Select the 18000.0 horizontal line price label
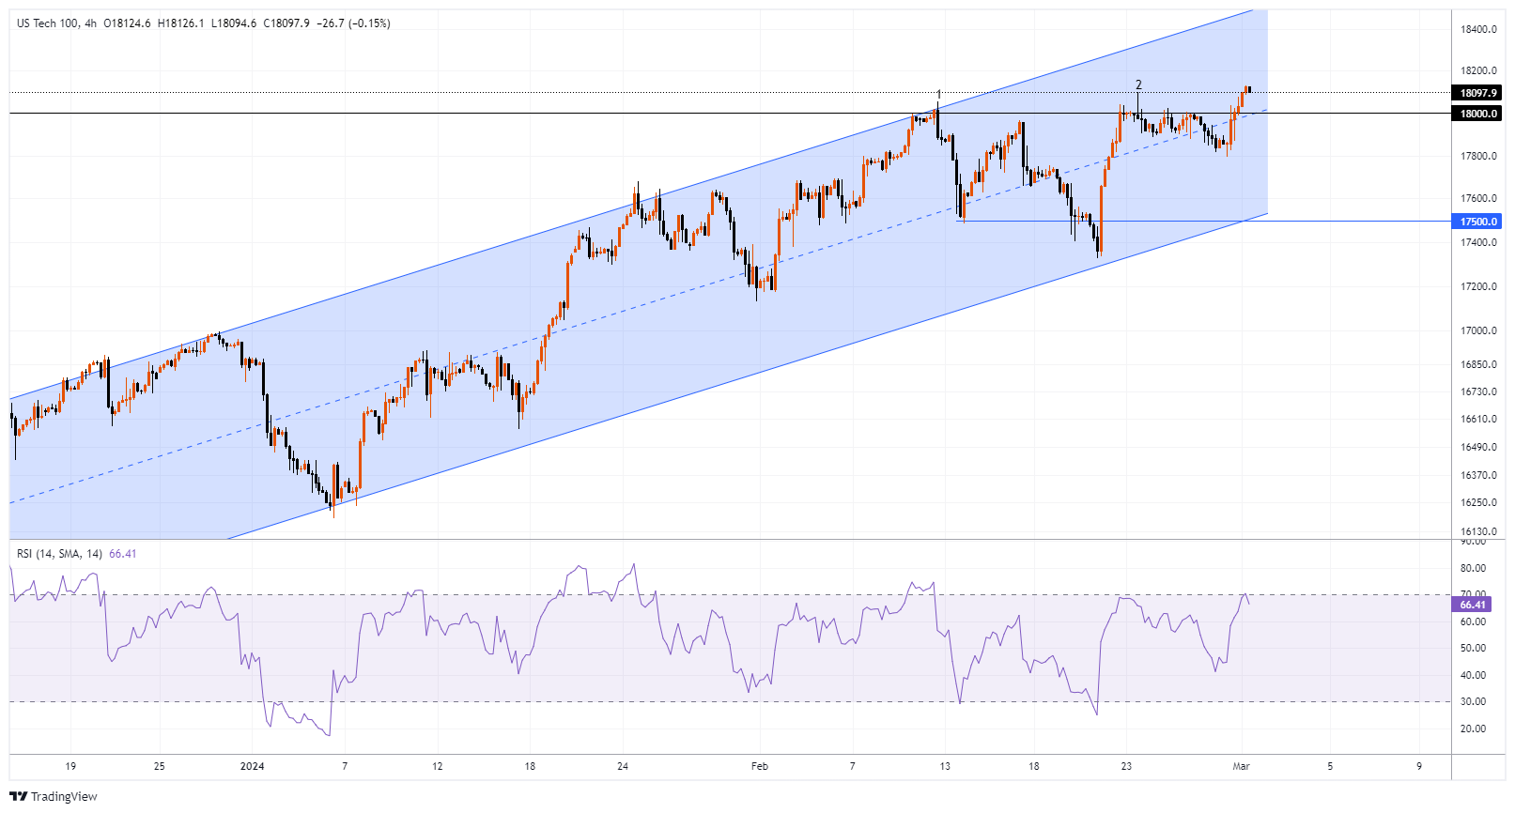This screenshot has height=813, width=1515. click(x=1478, y=114)
